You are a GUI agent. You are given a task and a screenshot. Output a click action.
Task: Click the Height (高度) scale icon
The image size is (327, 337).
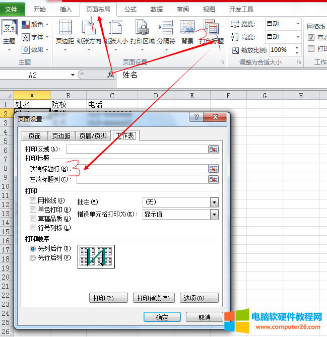click(235, 37)
